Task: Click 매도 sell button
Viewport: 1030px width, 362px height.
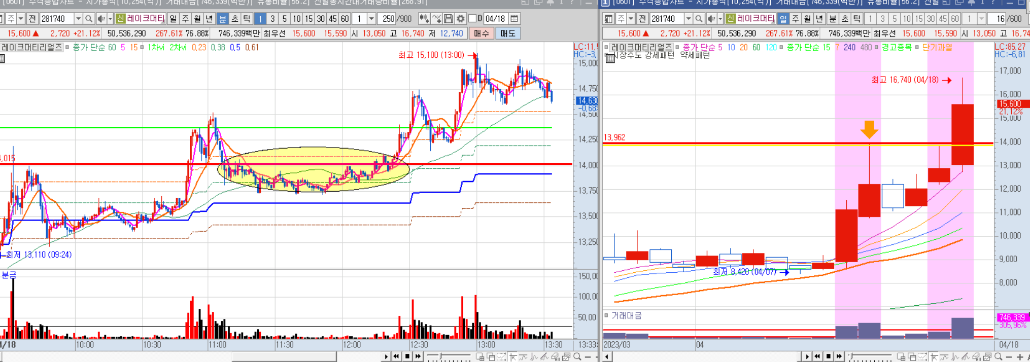Action: coord(507,33)
